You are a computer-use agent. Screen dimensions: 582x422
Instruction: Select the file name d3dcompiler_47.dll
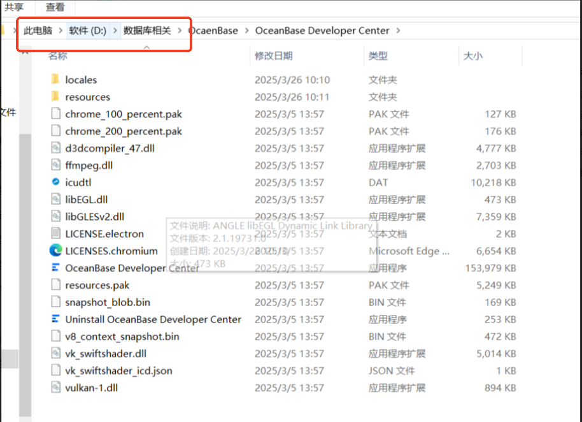point(110,149)
